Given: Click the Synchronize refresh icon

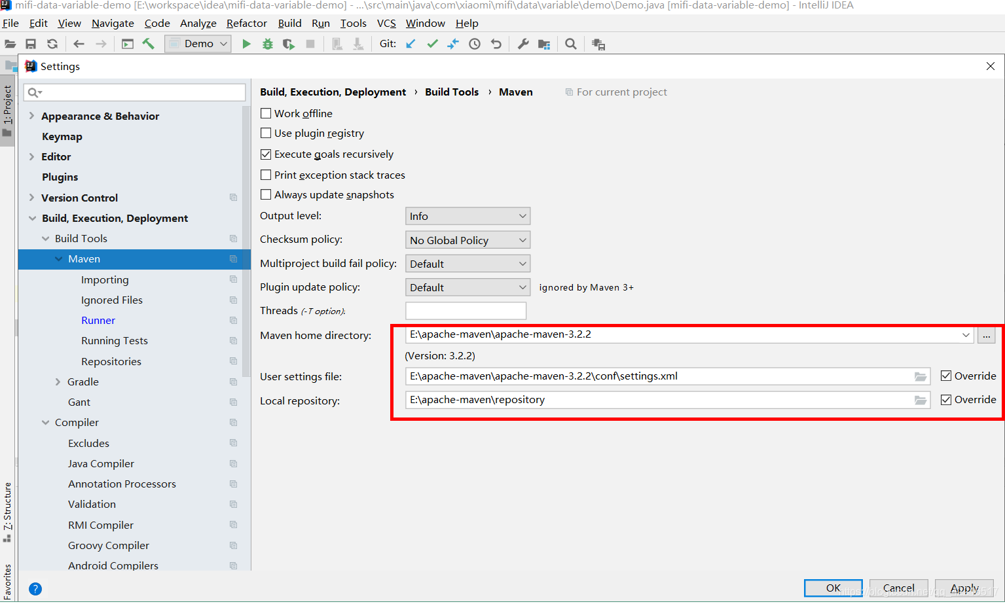Looking at the screenshot, I should point(52,44).
